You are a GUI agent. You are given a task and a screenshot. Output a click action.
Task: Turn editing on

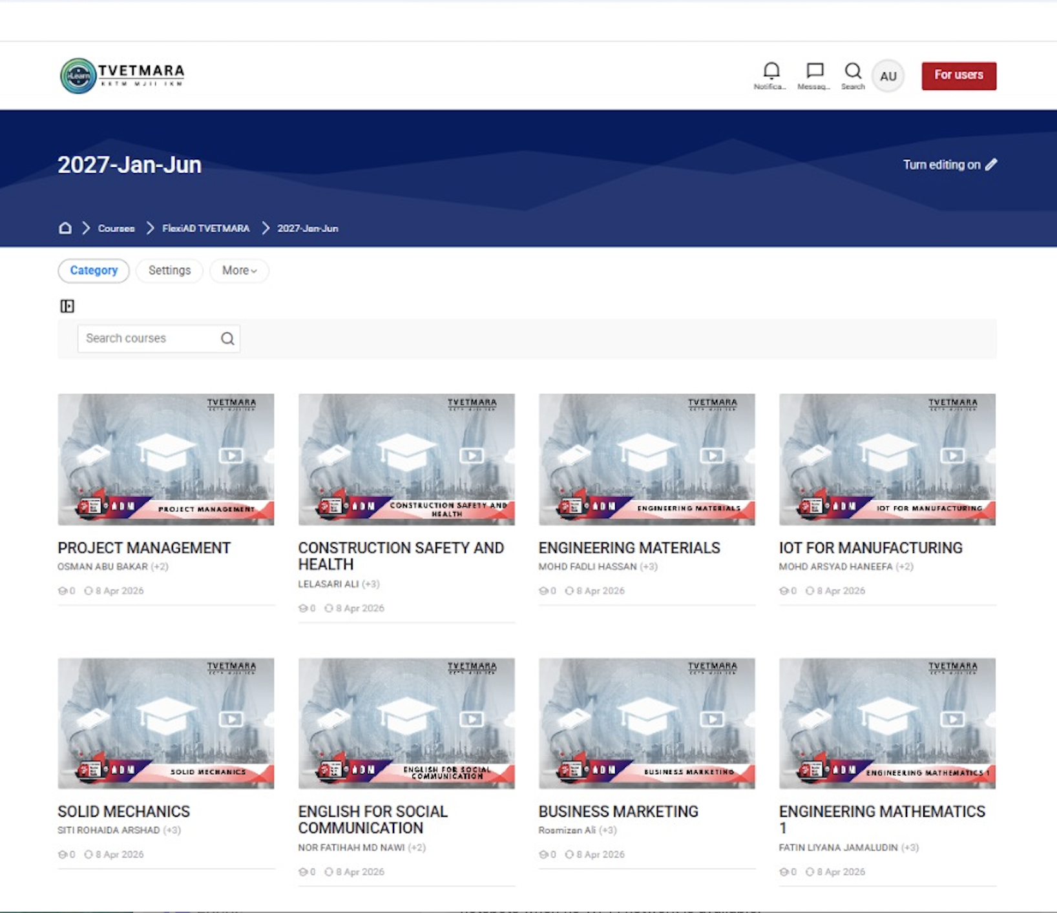950,165
